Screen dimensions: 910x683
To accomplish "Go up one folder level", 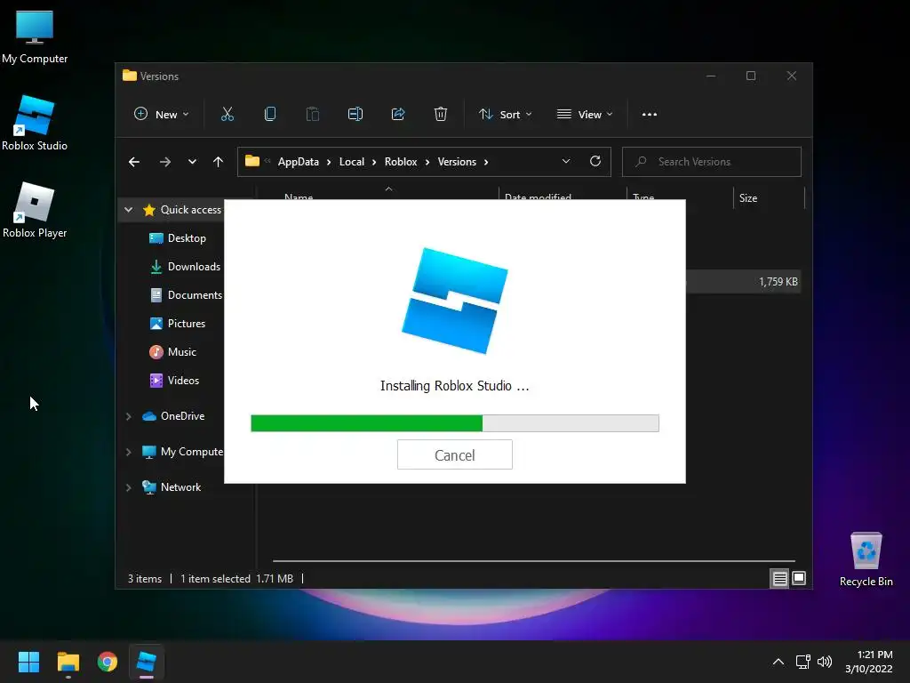I will click(x=219, y=162).
